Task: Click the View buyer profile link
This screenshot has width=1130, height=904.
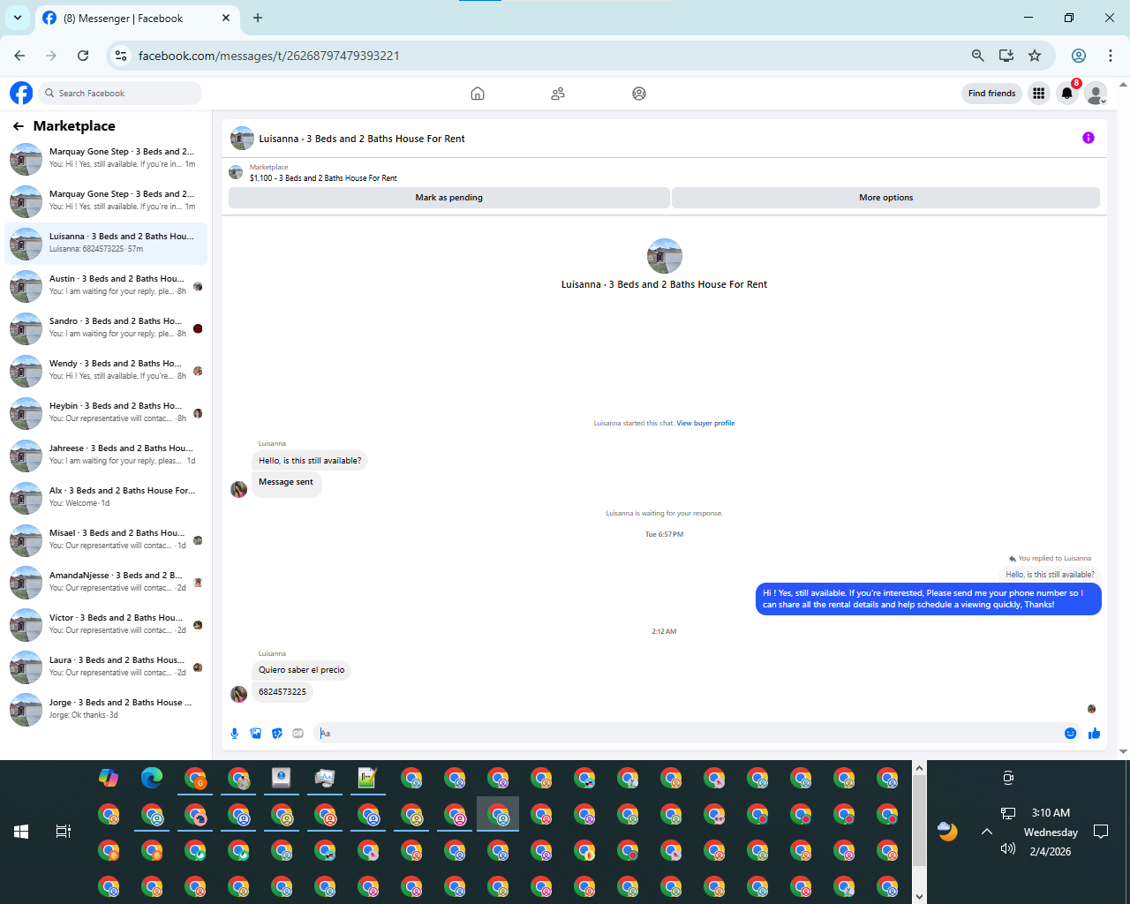Action: (x=705, y=424)
